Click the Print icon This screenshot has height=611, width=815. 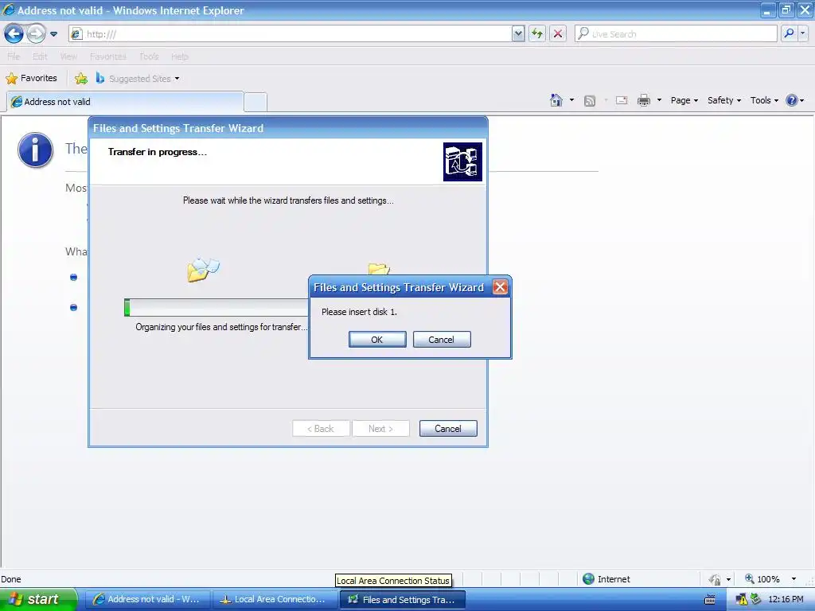pos(643,100)
